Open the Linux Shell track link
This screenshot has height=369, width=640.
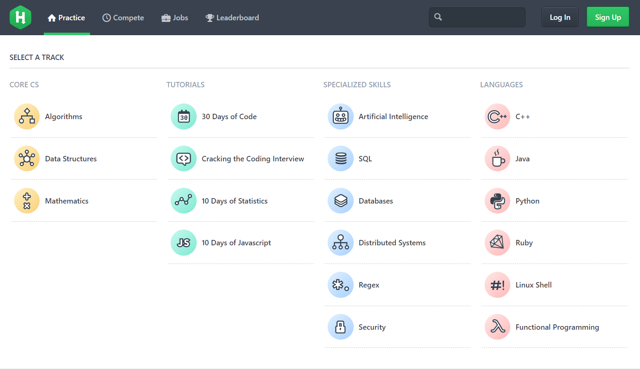pyautogui.click(x=534, y=285)
